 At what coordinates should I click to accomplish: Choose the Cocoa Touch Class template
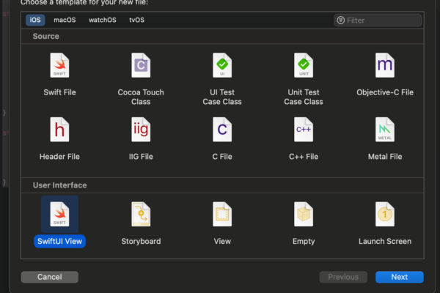coord(141,67)
